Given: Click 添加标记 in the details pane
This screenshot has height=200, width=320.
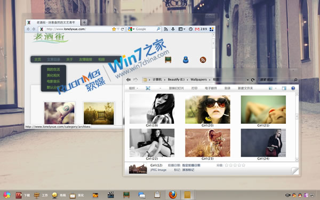Looking at the screenshot, I should pyautogui.click(x=188, y=170).
